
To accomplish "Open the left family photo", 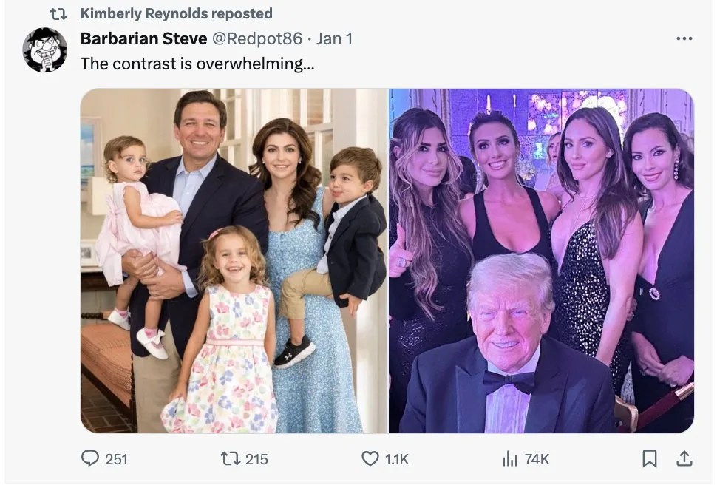I will [x=234, y=260].
